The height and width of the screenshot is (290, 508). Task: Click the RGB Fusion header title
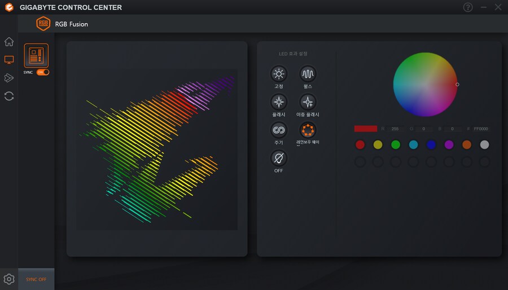71,24
